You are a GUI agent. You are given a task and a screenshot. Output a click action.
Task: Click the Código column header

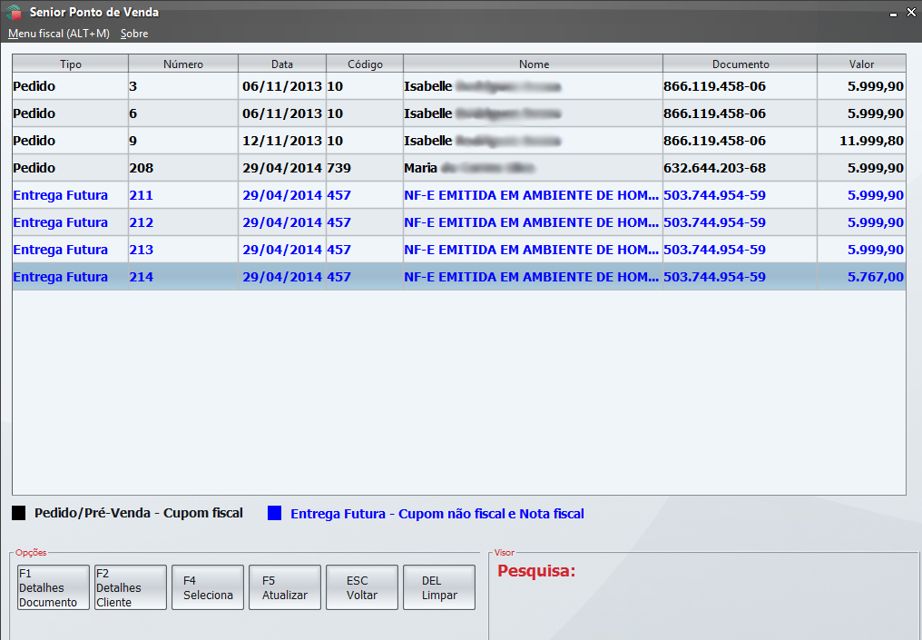coord(365,64)
